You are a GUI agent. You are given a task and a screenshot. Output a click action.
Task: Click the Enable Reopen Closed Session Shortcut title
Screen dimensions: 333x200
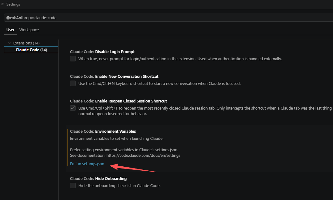(119, 101)
